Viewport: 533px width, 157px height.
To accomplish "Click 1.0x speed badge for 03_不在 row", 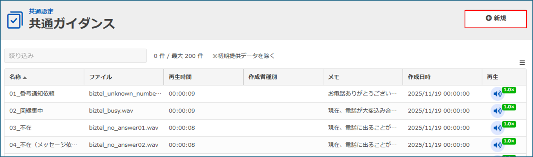I will (509, 124).
